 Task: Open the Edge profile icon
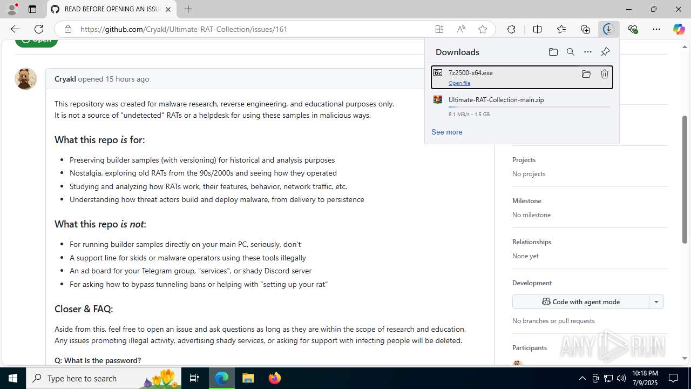[x=12, y=9]
